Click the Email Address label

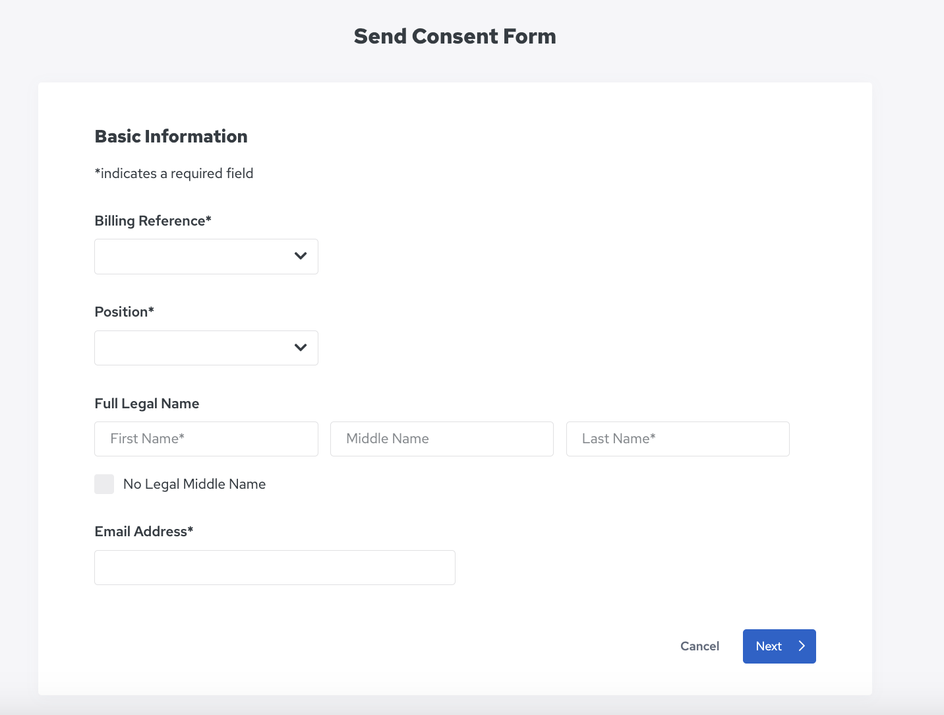(x=144, y=531)
